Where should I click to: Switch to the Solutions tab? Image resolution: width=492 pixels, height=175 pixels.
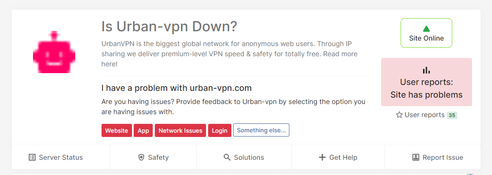pyautogui.click(x=249, y=157)
